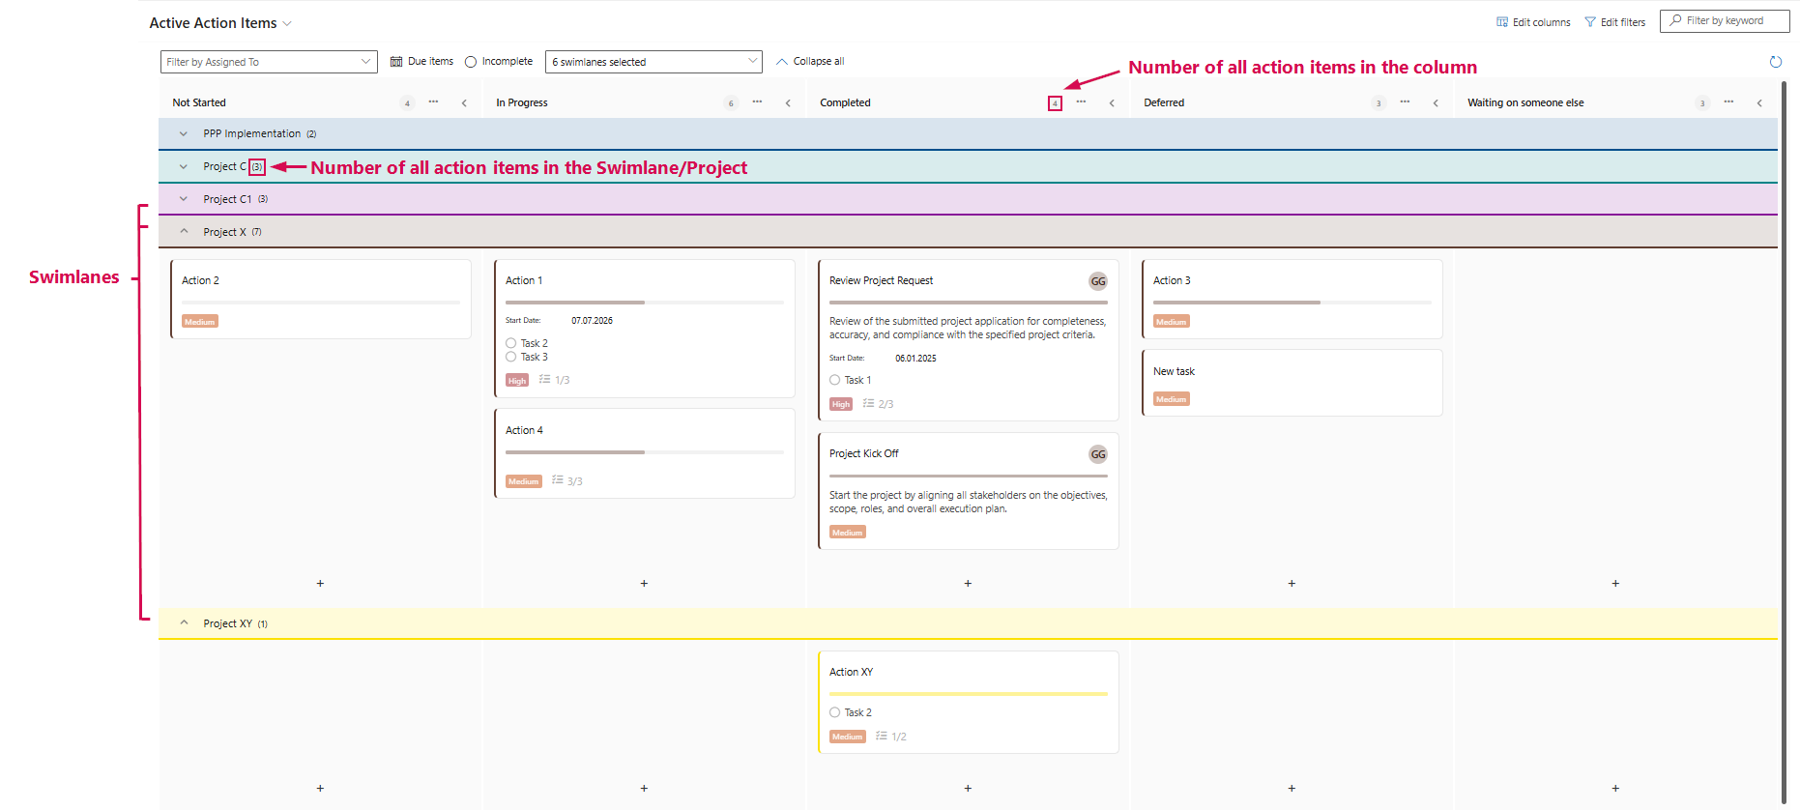This screenshot has width=1800, height=810.
Task: Add item to Completed in Project XY
Action: 968,789
